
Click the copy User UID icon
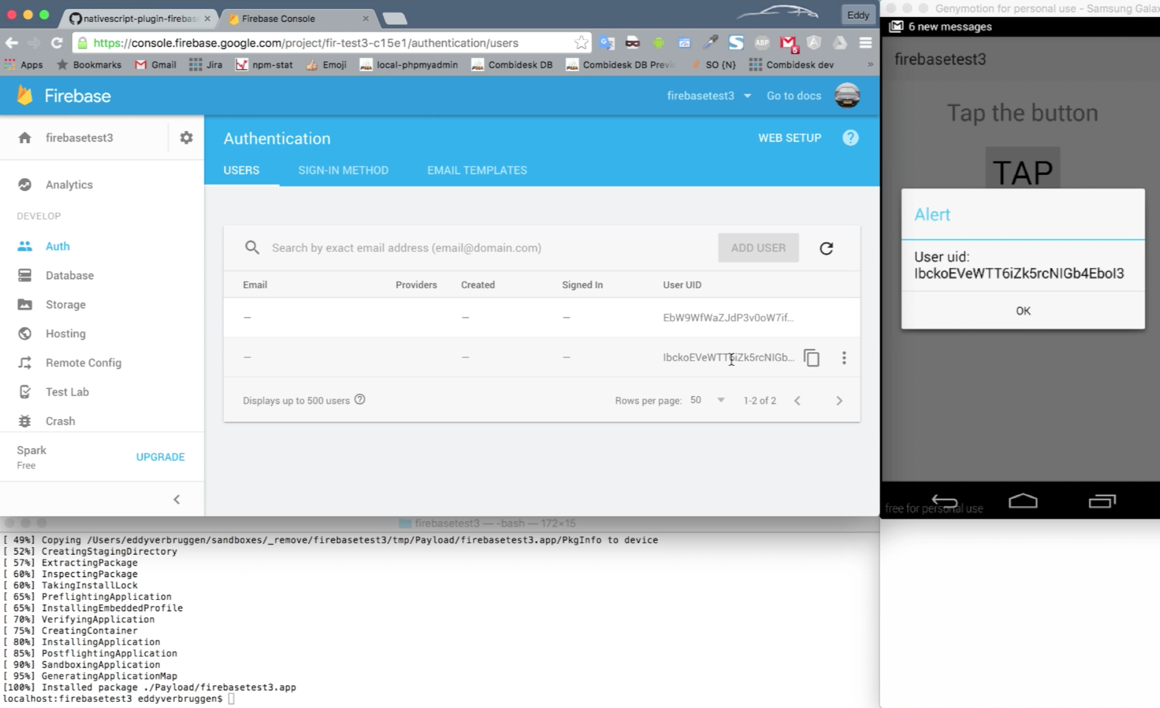point(811,356)
